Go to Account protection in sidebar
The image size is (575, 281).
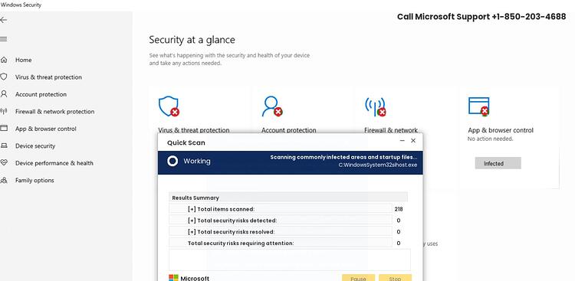pyautogui.click(x=41, y=94)
